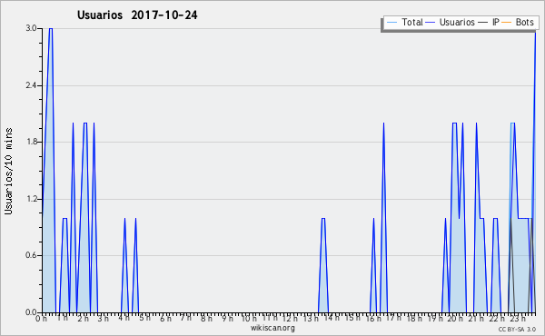Click the Bots legend orange line swatch
This screenshot has width=545, height=336.
click(507, 23)
